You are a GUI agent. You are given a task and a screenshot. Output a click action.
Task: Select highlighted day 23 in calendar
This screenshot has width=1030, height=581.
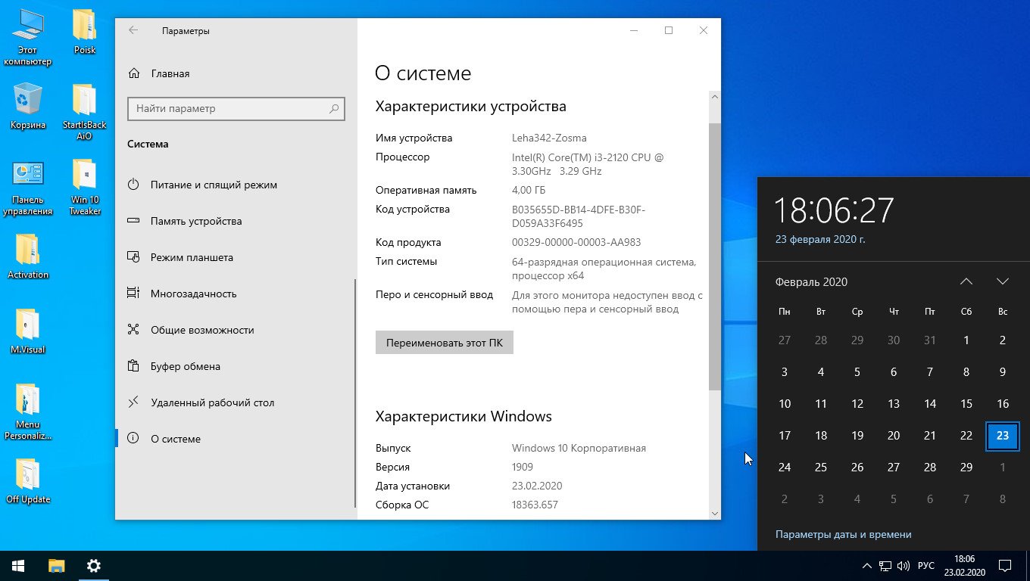tap(1002, 436)
